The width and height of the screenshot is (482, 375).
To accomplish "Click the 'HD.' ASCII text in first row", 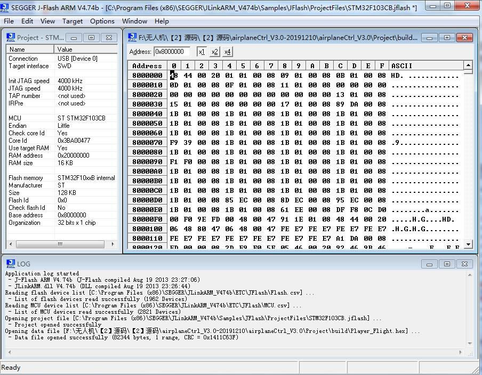I will tap(397, 75).
